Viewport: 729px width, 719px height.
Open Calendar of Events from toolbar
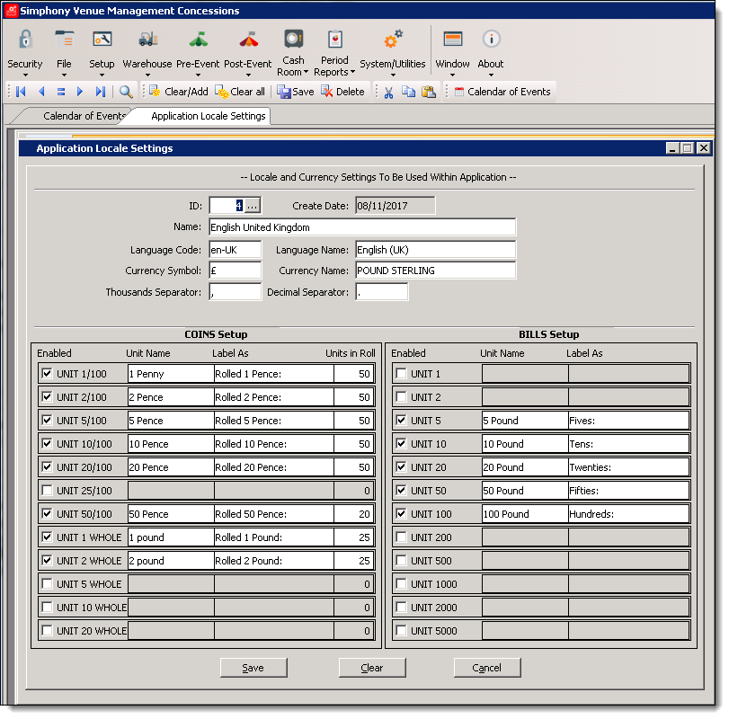click(502, 92)
